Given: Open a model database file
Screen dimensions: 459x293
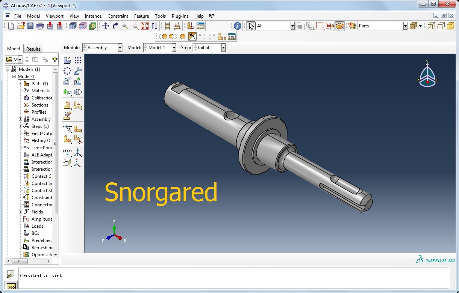Looking at the screenshot, I should pos(21,26).
